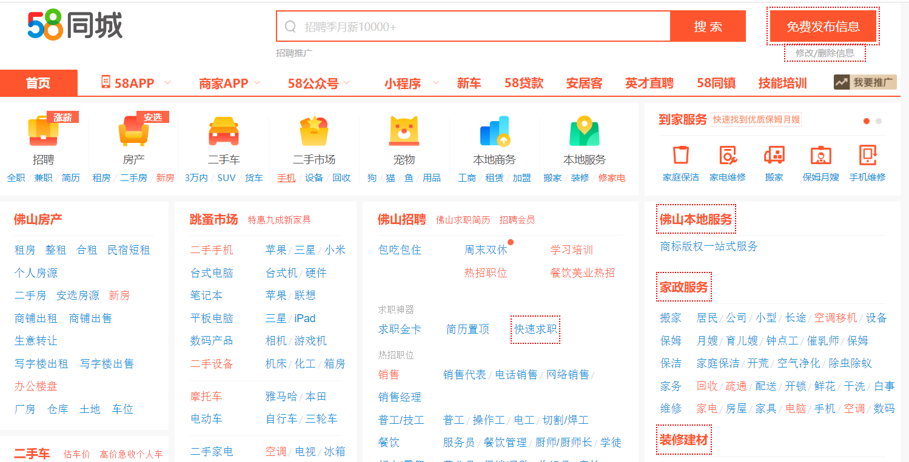Screen dimensions: 909x462
Task: Open the 简历置顶 link
Action: [468, 329]
